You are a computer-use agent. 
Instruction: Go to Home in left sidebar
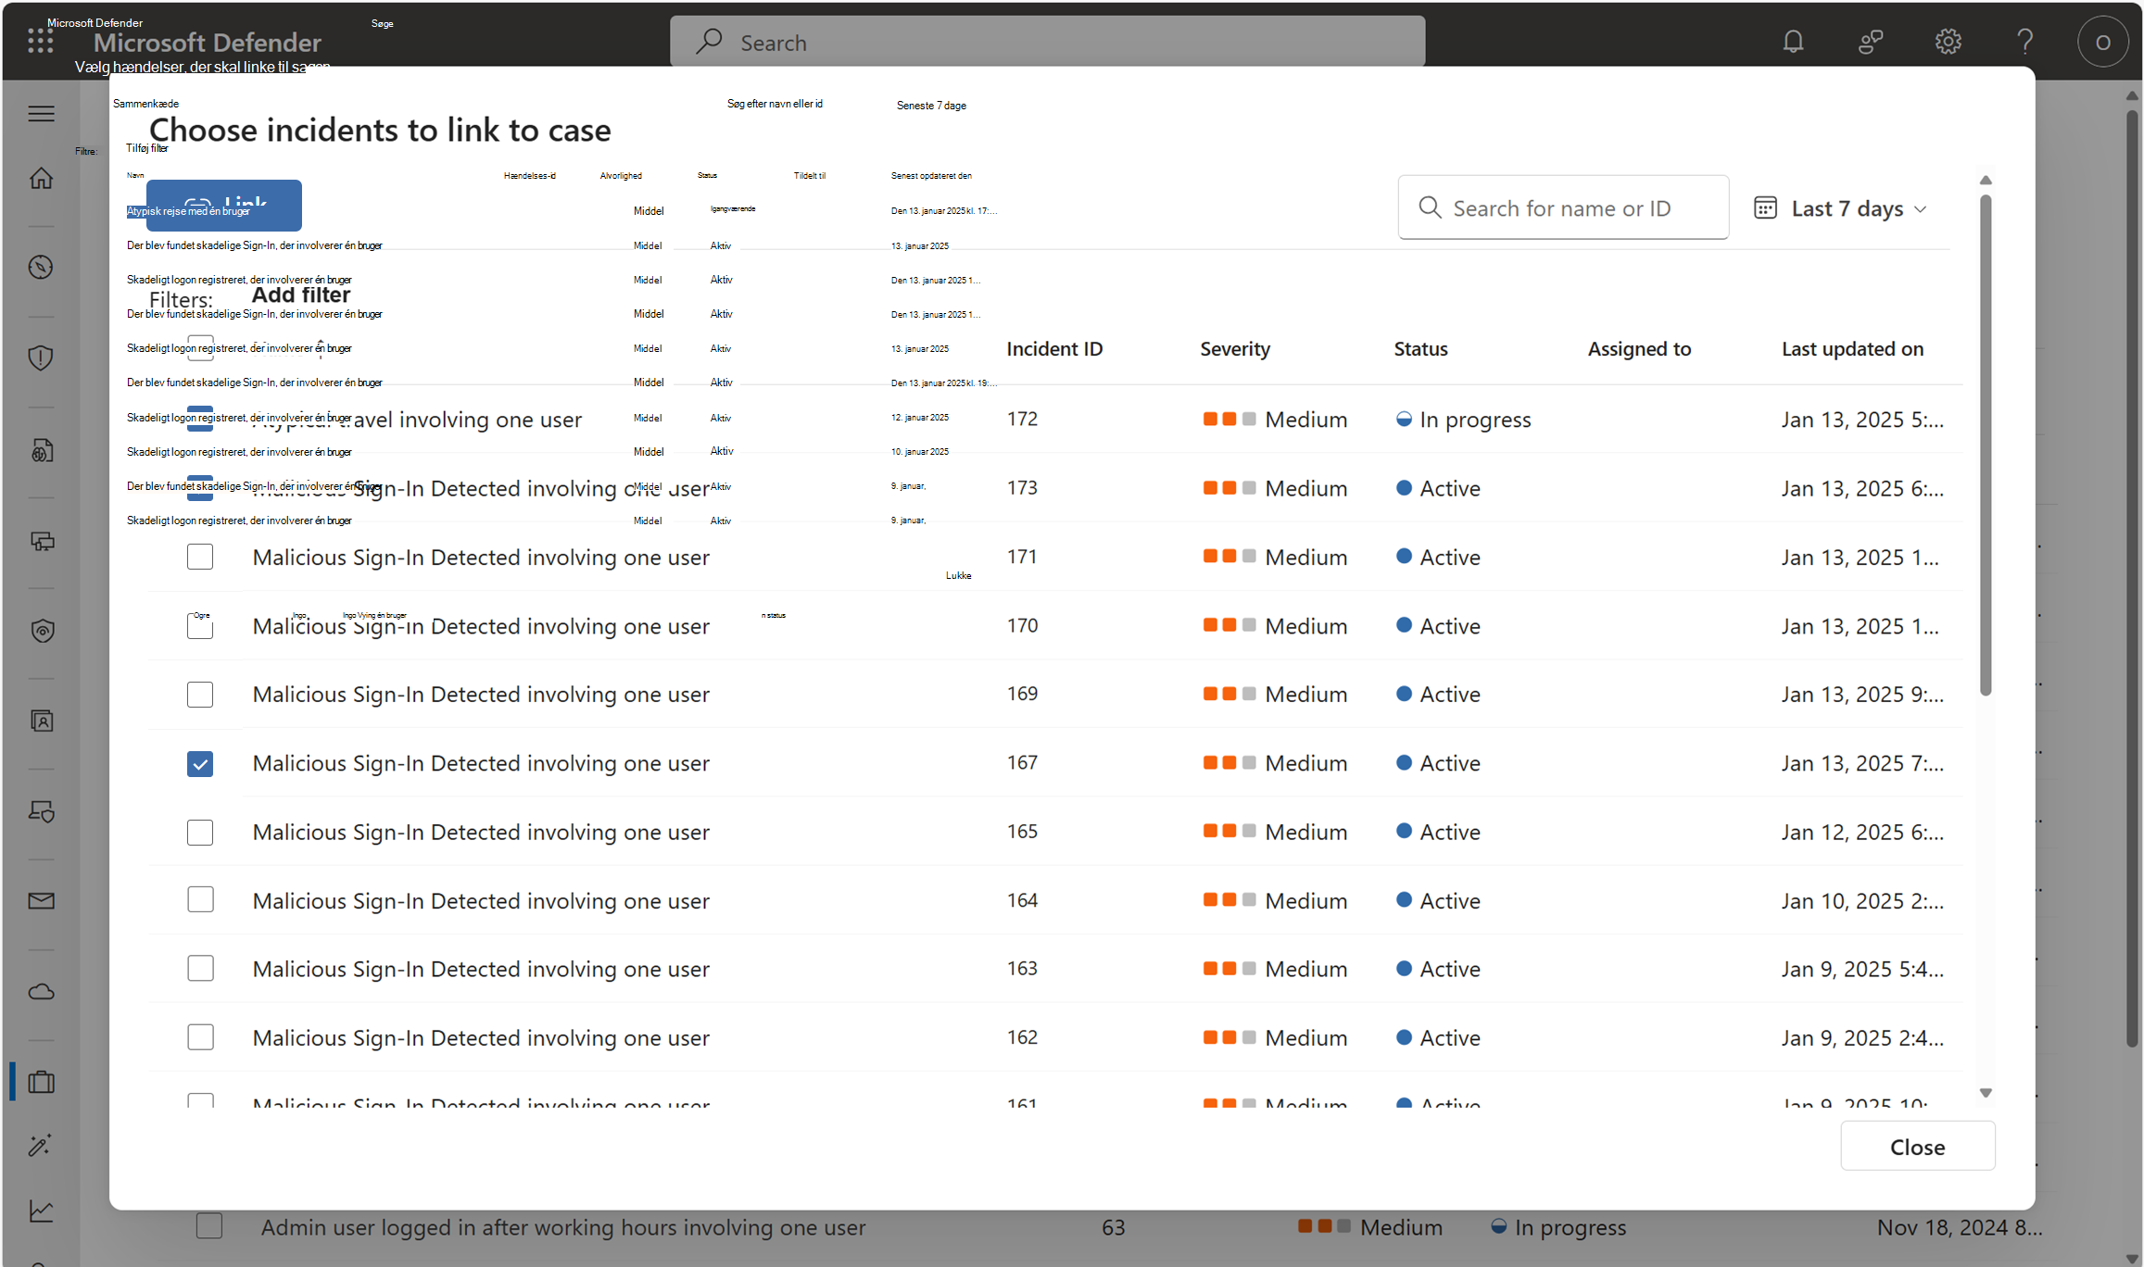(41, 178)
